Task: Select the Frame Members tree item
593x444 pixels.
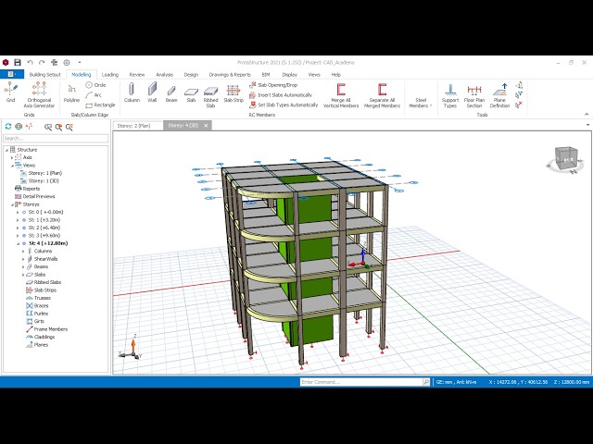Action: point(47,329)
